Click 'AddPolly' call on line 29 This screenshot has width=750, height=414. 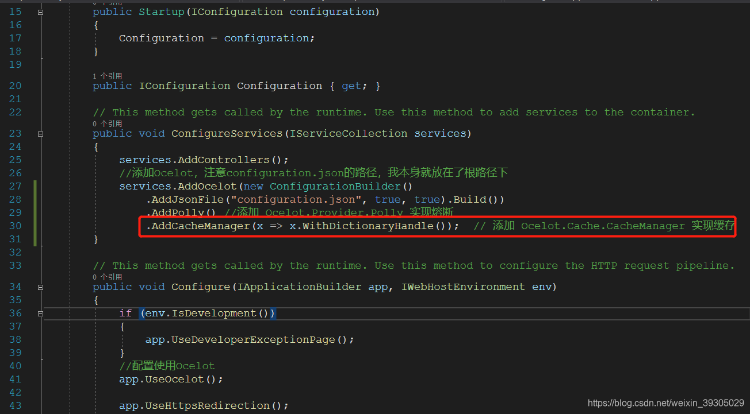pyautogui.click(x=178, y=212)
